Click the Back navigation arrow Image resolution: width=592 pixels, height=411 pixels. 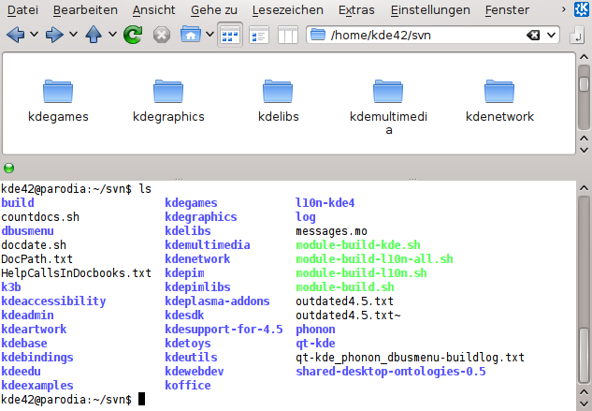(15, 36)
